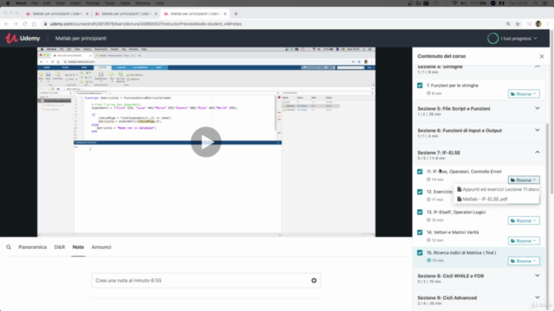Image resolution: width=554 pixels, height=311 pixels.
Task: Click the Crea una nota input field
Action: coord(206,281)
